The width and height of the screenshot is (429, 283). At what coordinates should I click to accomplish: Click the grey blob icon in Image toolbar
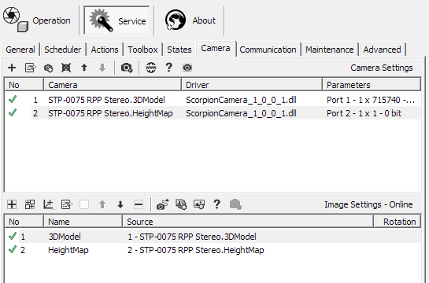(235, 204)
